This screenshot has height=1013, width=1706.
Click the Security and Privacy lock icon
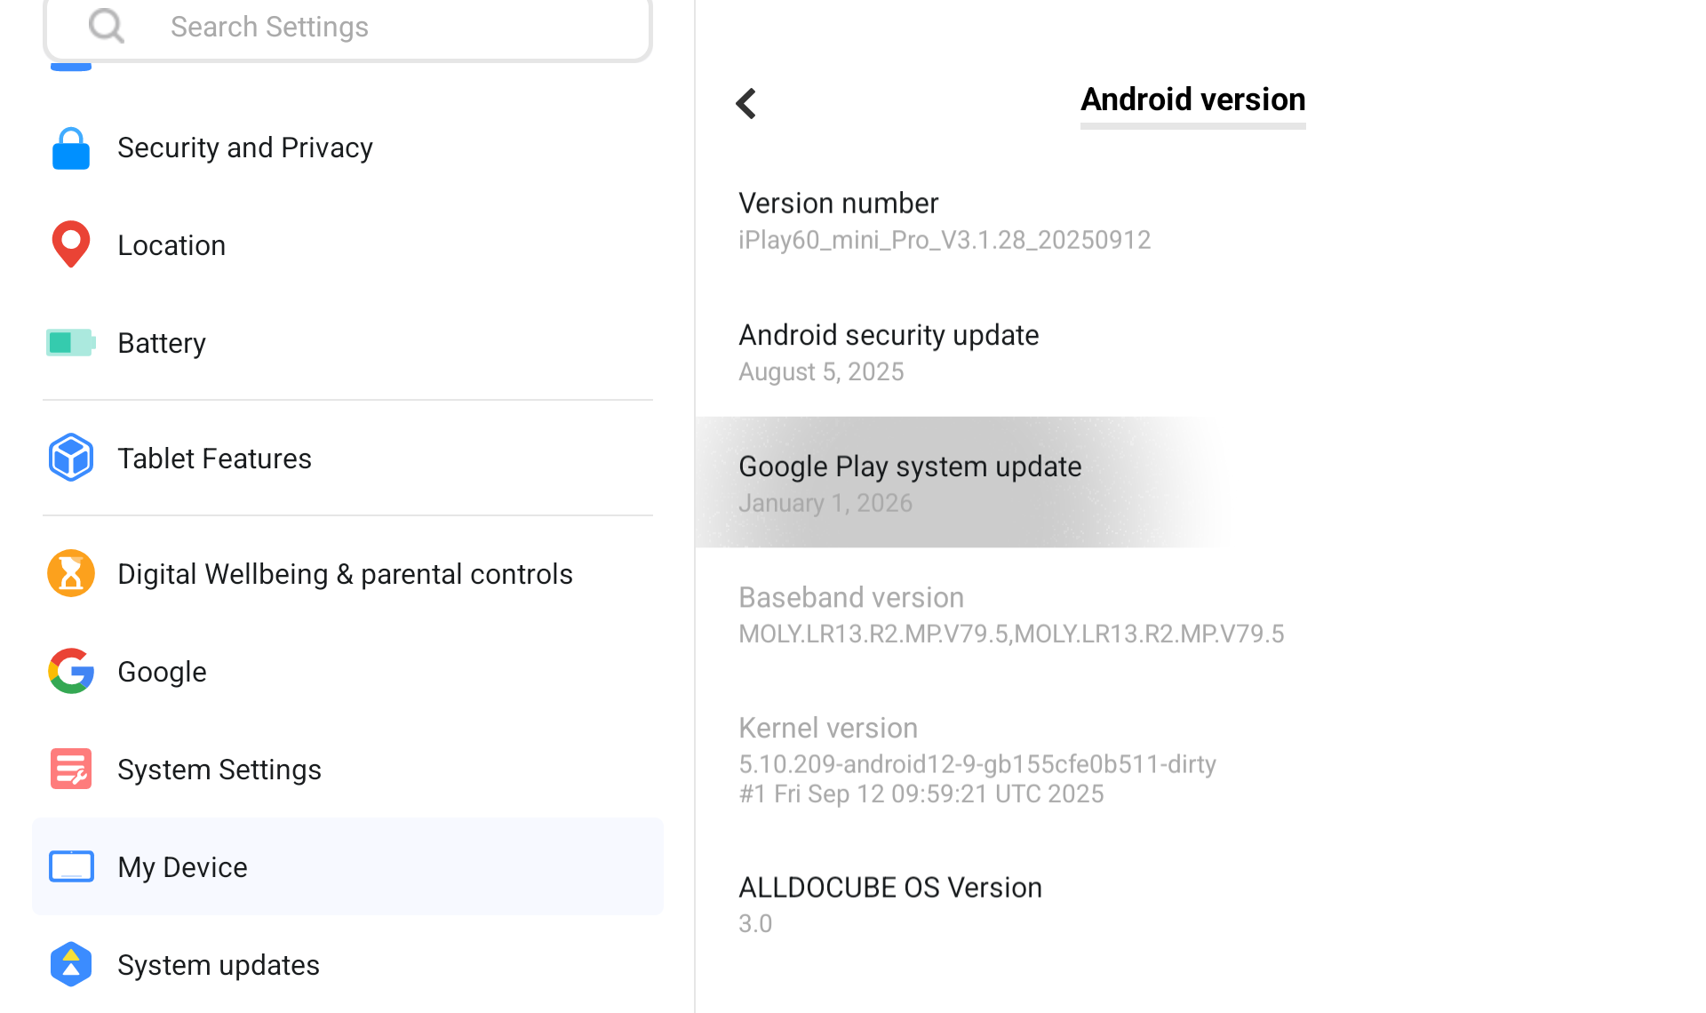[71, 148]
